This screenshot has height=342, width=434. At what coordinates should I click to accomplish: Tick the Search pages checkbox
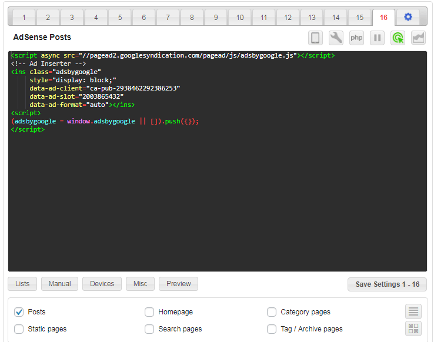[149, 329]
